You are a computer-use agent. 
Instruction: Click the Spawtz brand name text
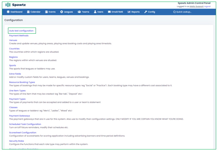pyautogui.click(x=19, y=5)
